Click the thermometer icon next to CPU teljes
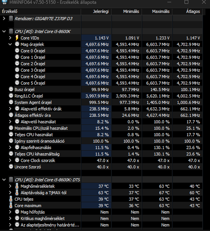210x231 pixels. point(11,199)
